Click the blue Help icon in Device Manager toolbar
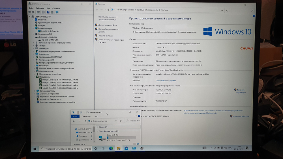This screenshot has height=159, width=283. [x=48, y=12]
